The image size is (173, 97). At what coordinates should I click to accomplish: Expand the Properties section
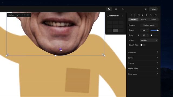[143, 52]
